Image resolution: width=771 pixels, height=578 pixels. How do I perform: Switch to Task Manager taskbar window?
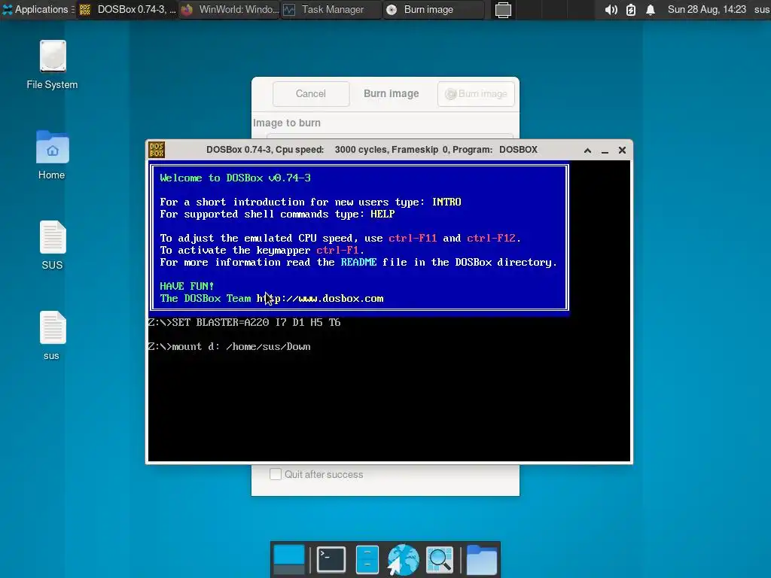tap(331, 9)
